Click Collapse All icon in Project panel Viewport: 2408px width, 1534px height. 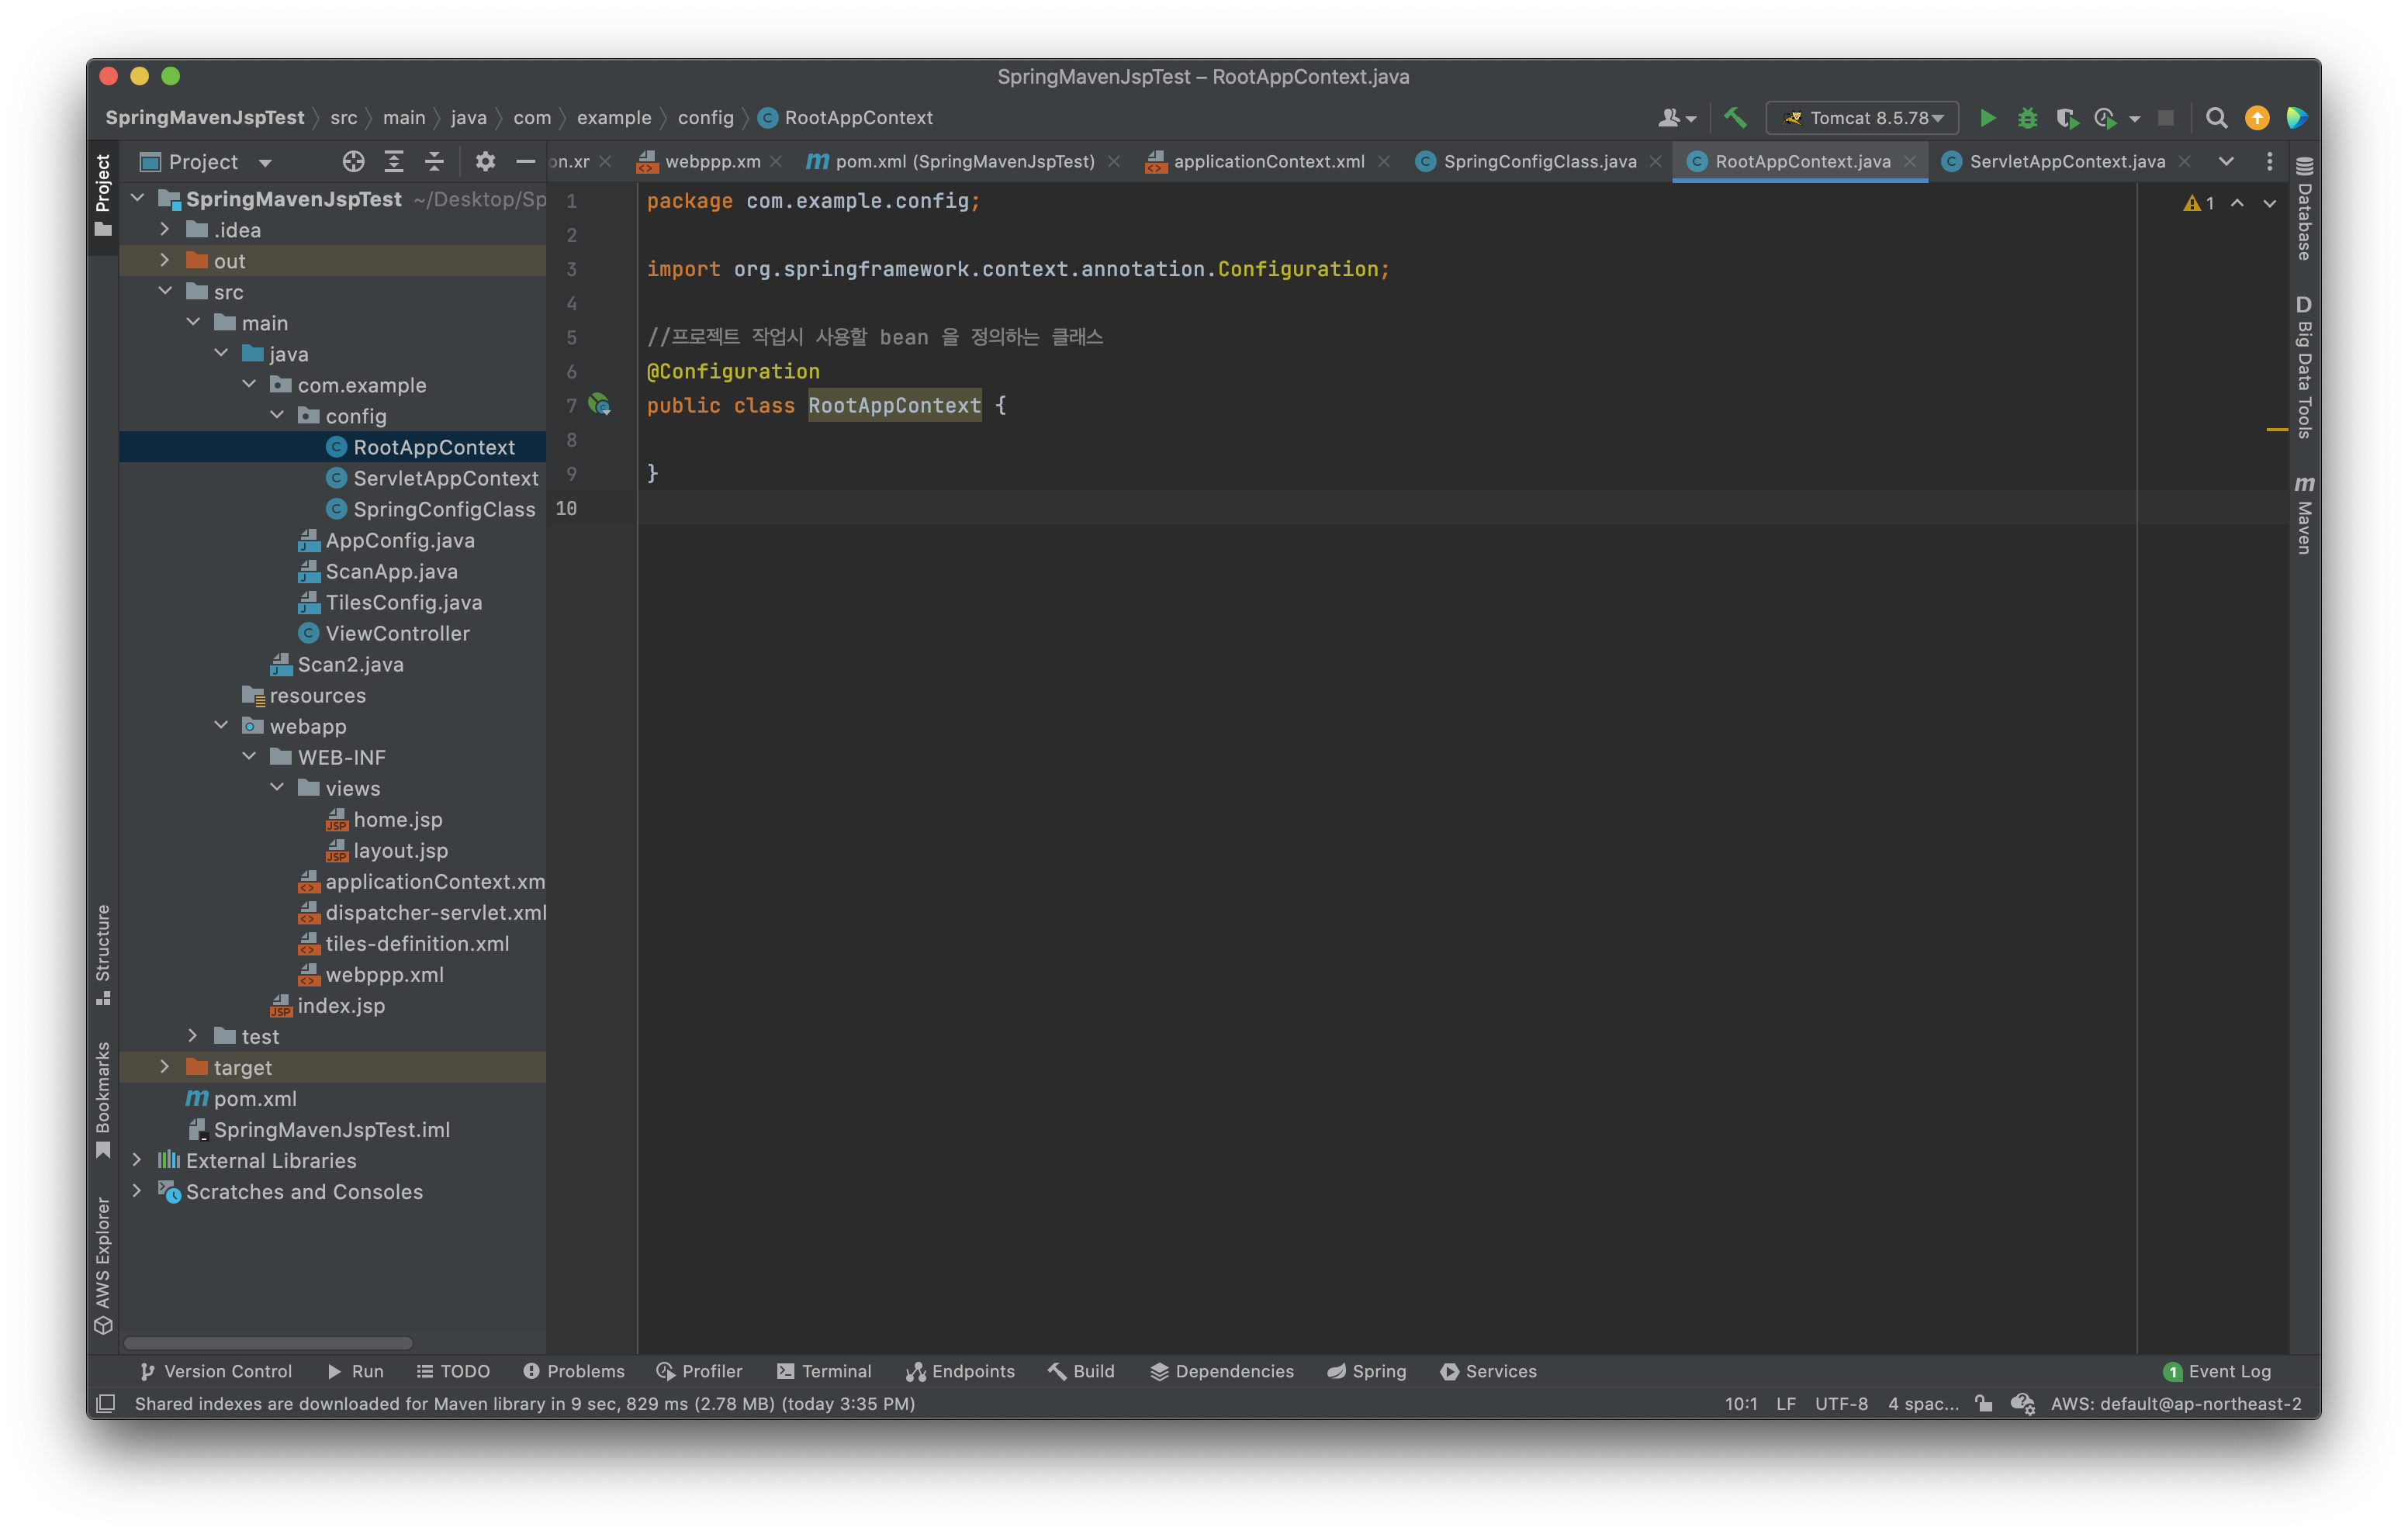pos(434,162)
